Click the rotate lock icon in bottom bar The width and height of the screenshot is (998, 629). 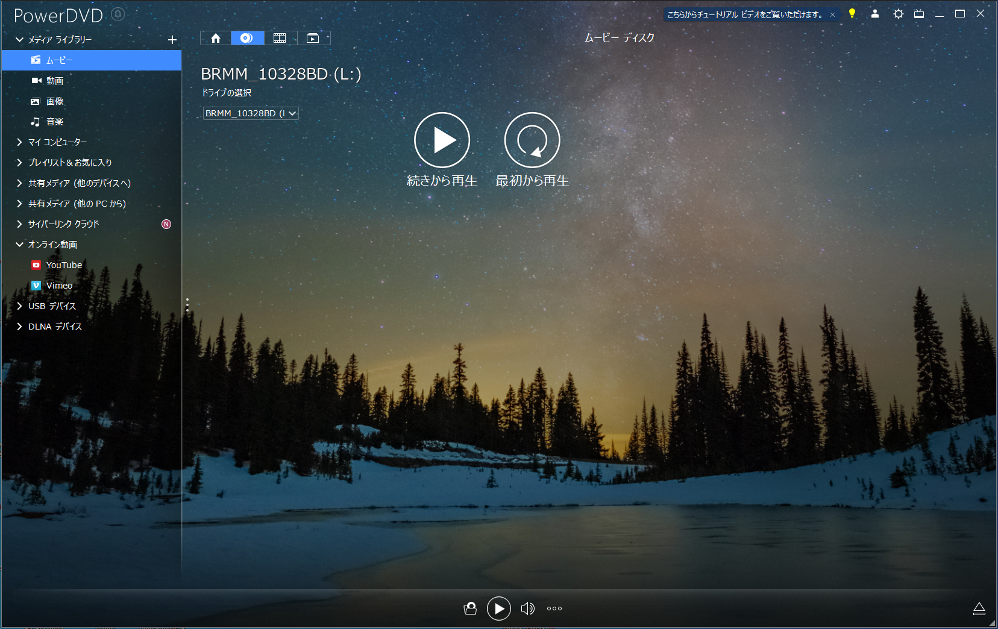(470, 609)
